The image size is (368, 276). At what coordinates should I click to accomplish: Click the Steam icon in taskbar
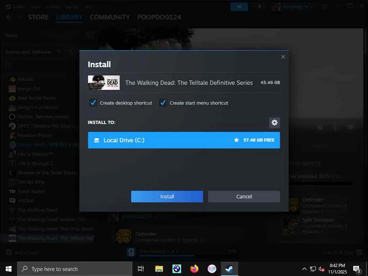[x=230, y=269]
